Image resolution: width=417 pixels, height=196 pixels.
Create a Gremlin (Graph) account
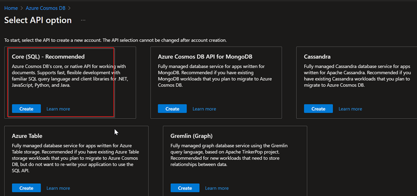(x=185, y=188)
